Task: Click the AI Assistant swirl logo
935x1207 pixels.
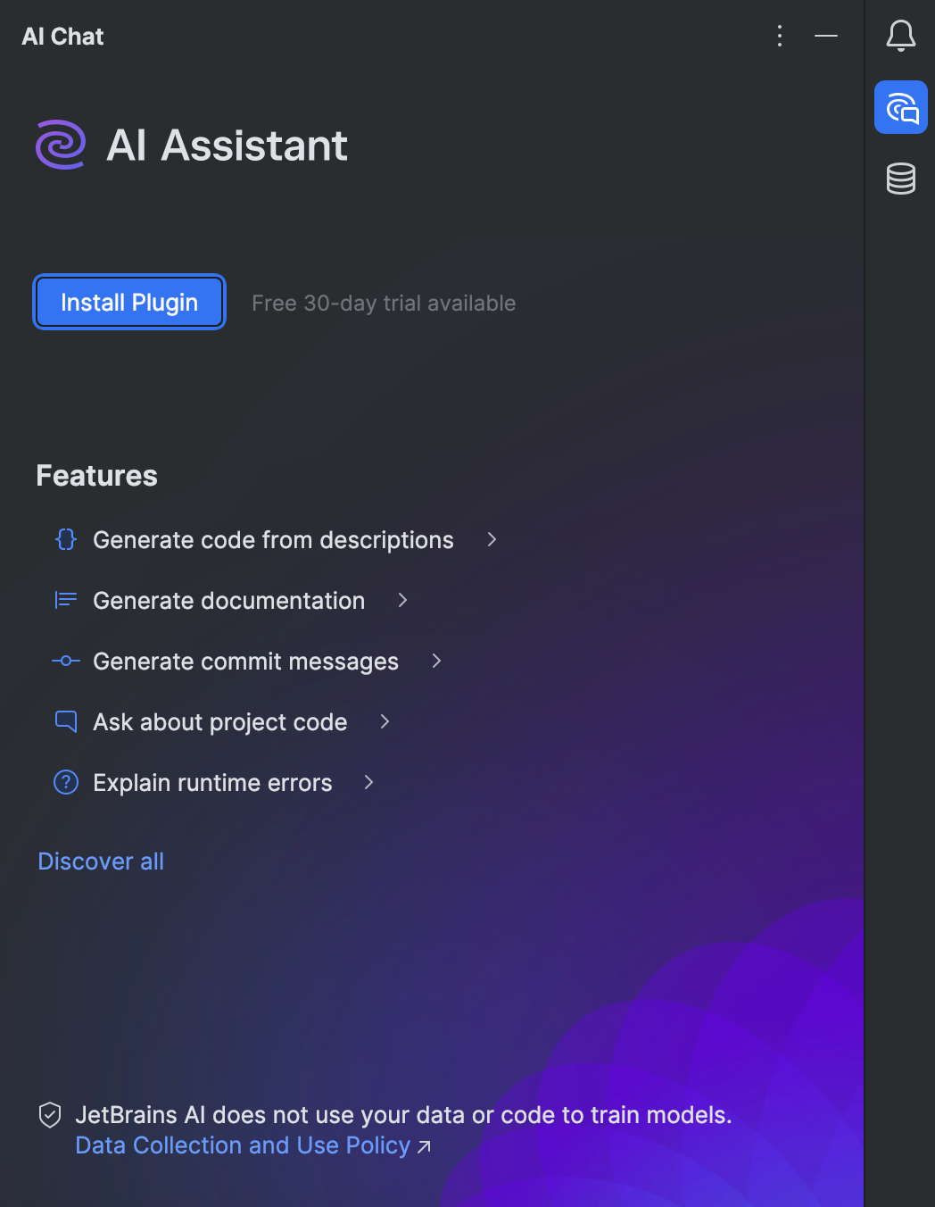Action: [x=61, y=145]
